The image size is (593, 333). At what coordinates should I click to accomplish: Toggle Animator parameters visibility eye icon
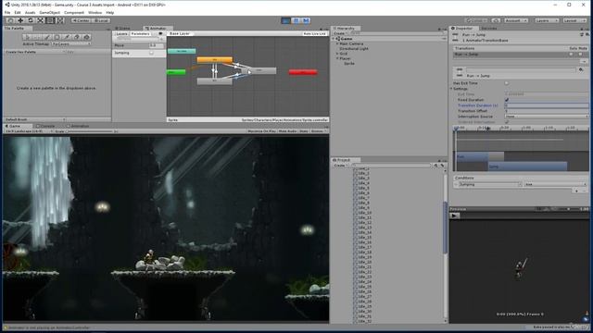160,33
